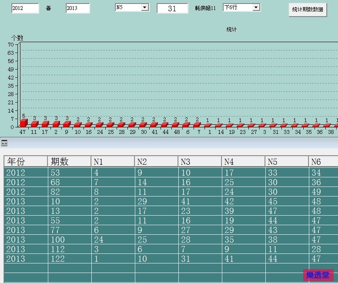Click the start year field showing 2012
The image size is (338, 283).
tap(25, 8)
